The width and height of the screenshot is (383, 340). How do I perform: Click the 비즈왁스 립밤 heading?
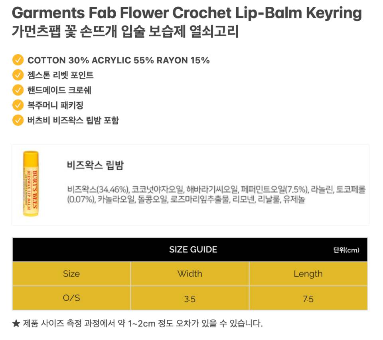(x=95, y=166)
